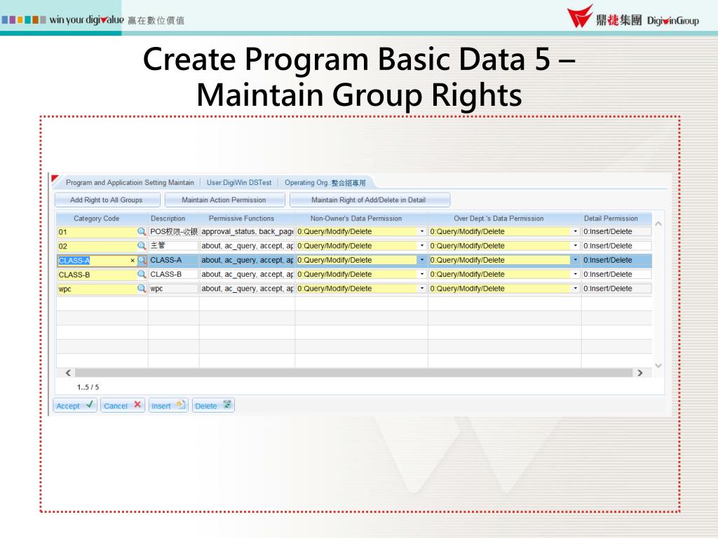Image resolution: width=718 pixels, height=538 pixels.
Task: Expand Non-Owner's Data Permission dropdown for wpc row
Action: (422, 289)
